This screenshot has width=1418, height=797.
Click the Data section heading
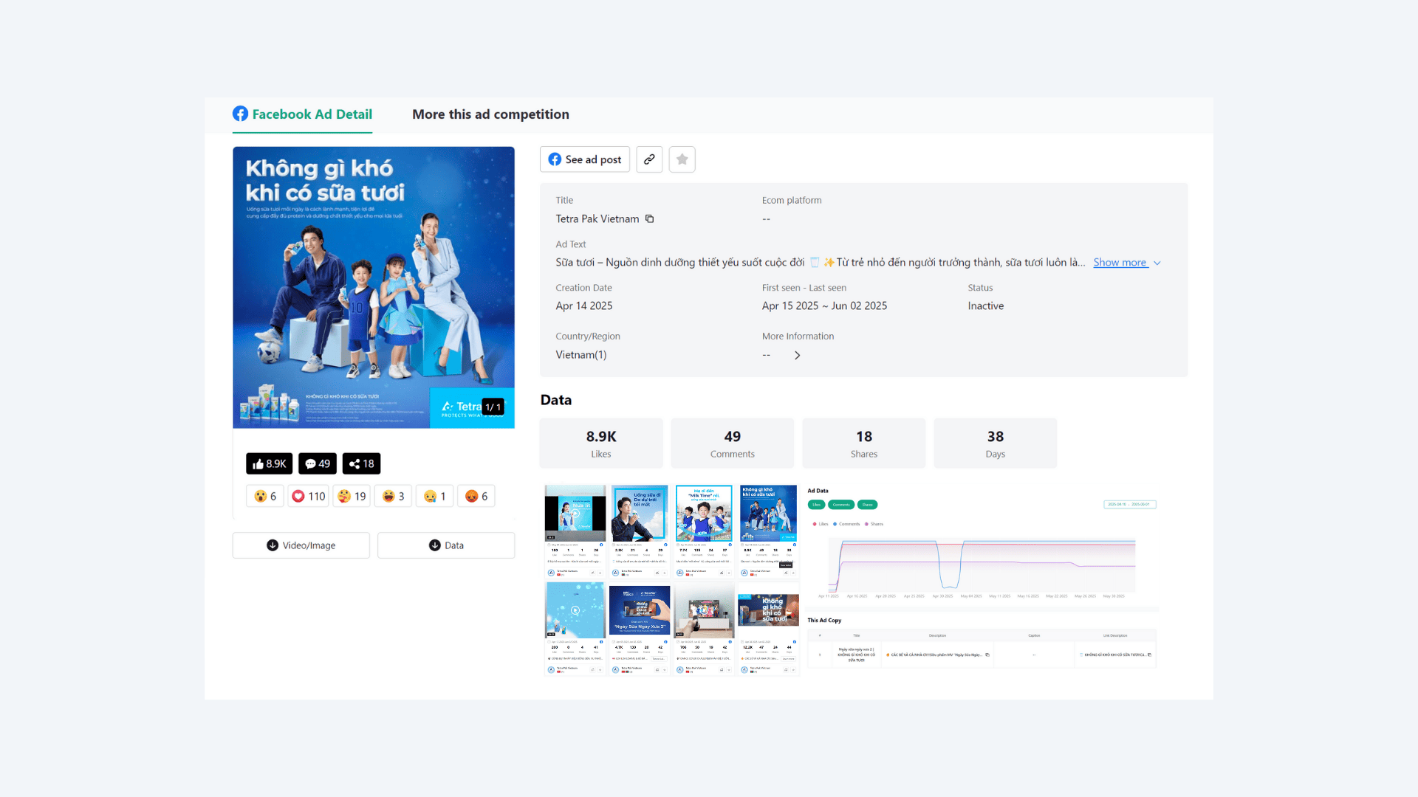[x=556, y=400]
